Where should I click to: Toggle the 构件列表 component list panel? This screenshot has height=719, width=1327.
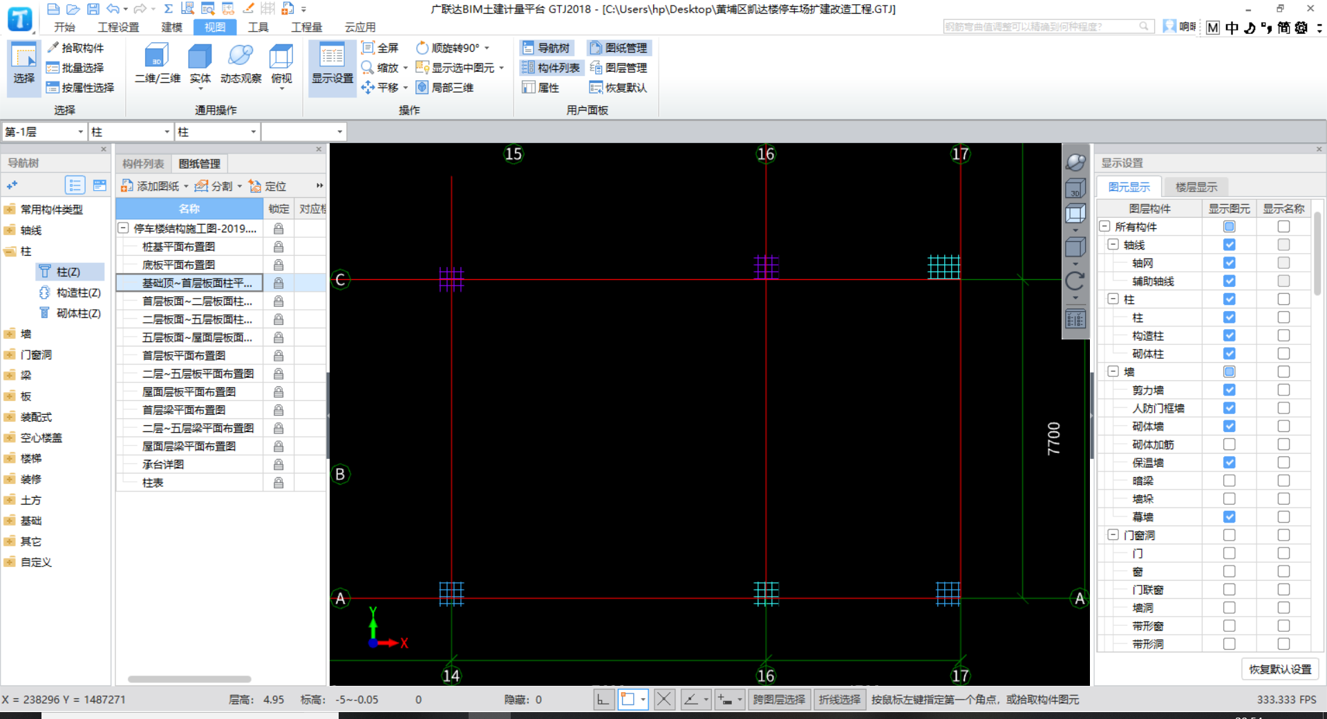[x=551, y=68]
